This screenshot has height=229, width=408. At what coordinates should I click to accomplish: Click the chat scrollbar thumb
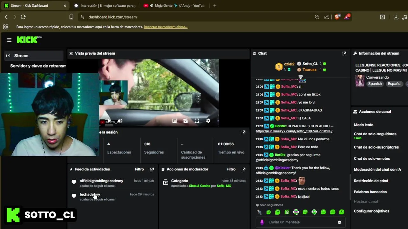tap(350, 188)
